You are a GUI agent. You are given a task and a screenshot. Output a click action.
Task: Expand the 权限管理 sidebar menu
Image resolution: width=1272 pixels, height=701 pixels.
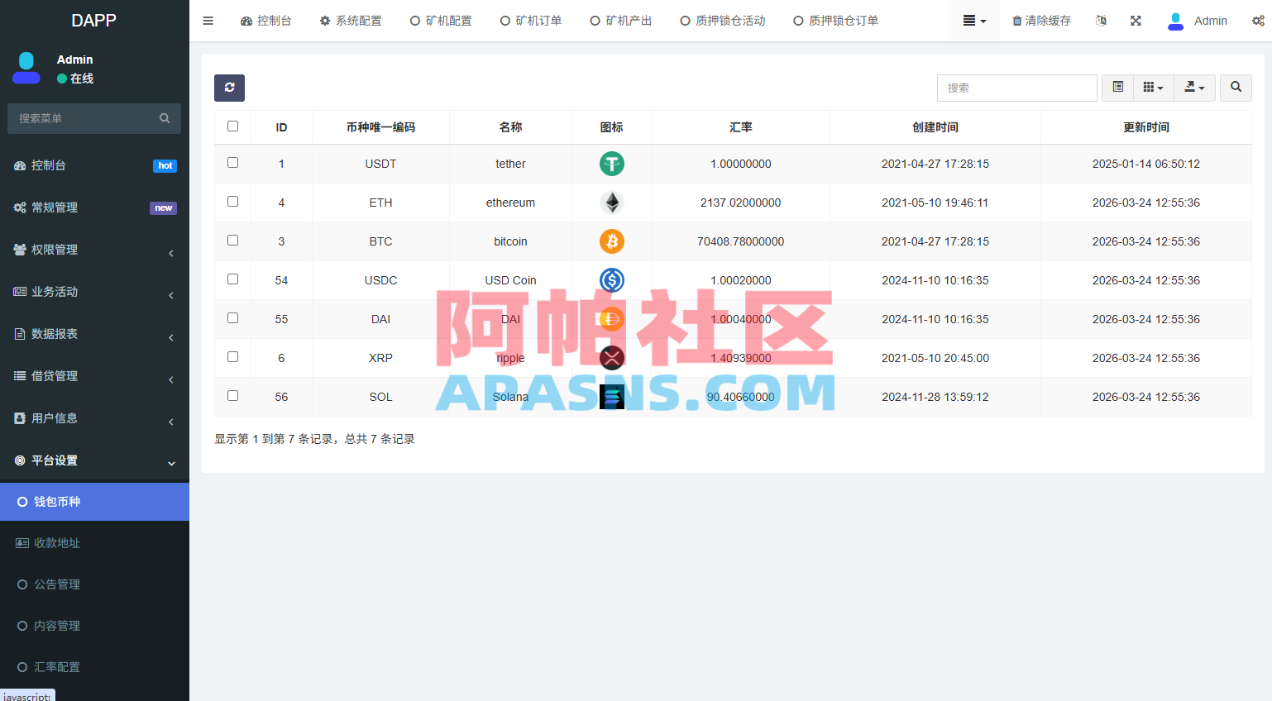pyautogui.click(x=94, y=250)
